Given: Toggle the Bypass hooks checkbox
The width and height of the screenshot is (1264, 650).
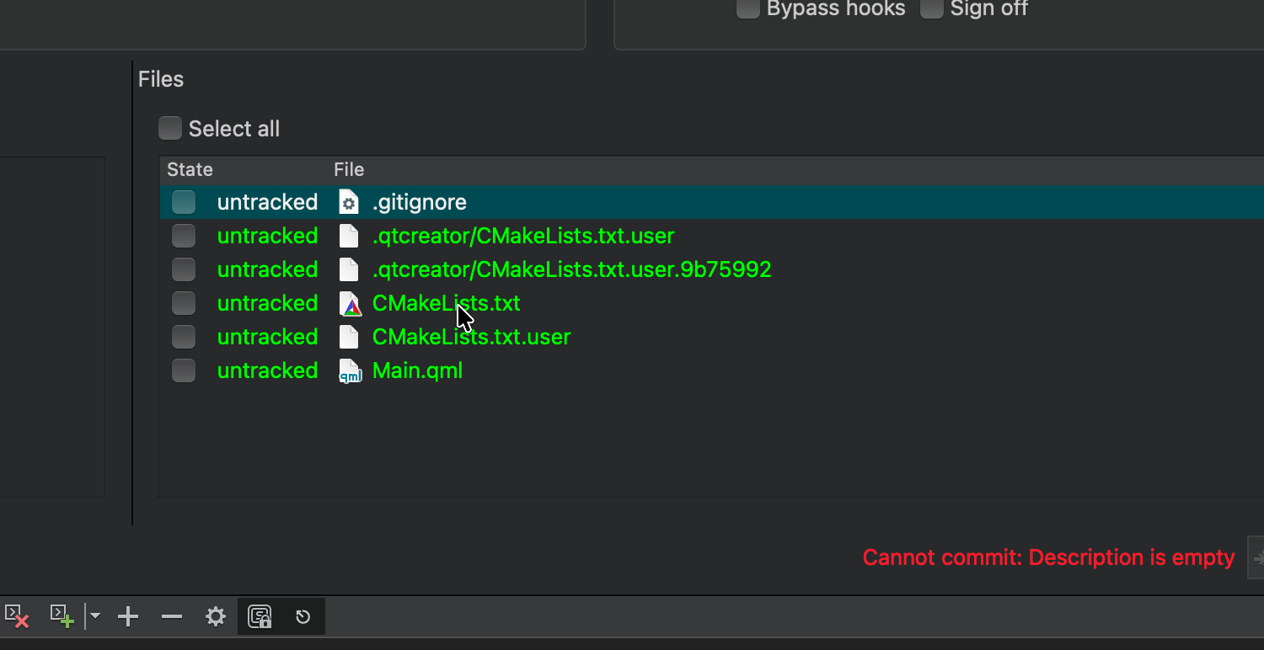Looking at the screenshot, I should tap(747, 9).
